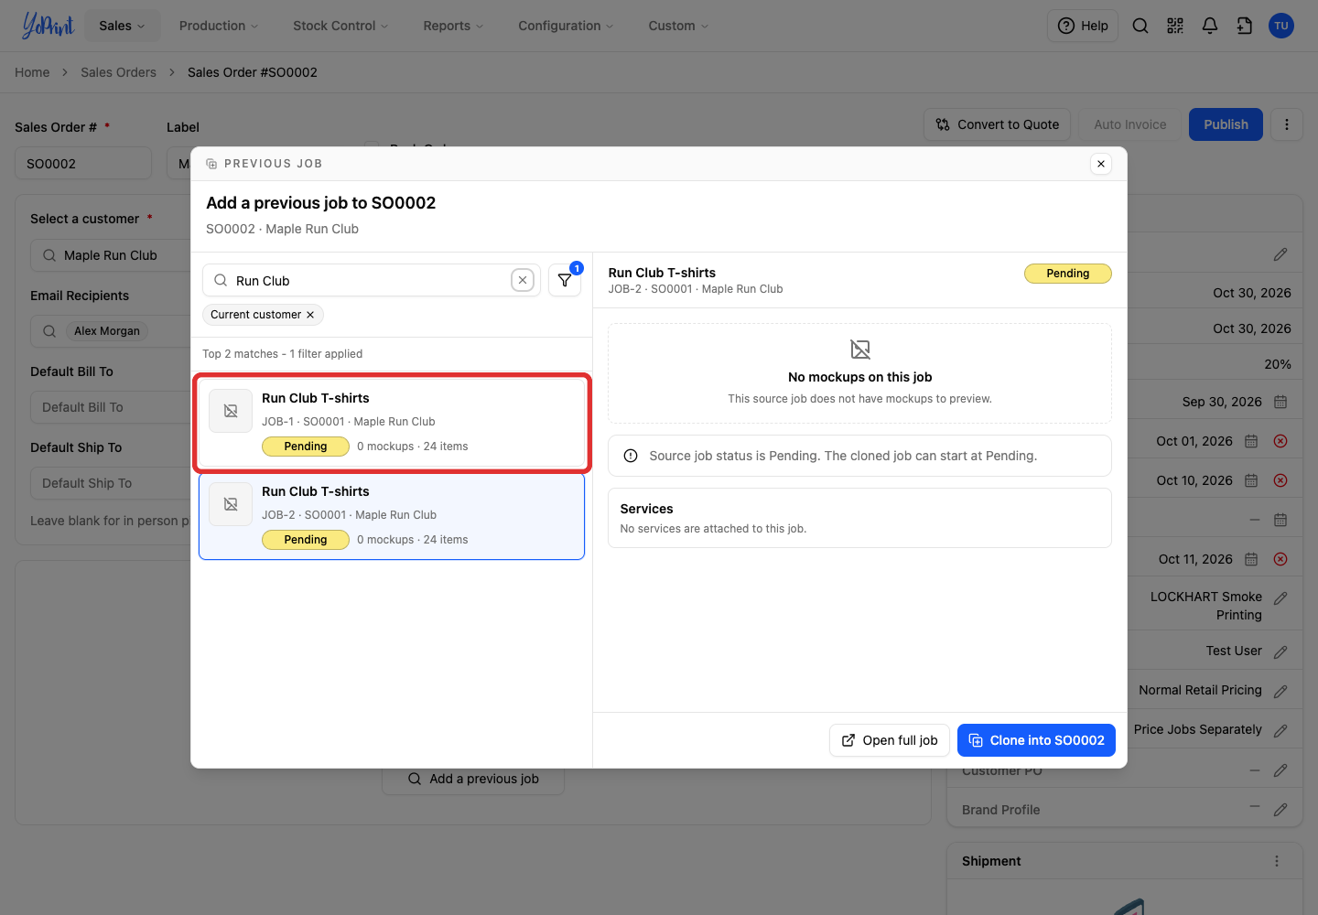This screenshot has width=1318, height=915.
Task: Click the YoPrint logo
Action: click(x=48, y=26)
